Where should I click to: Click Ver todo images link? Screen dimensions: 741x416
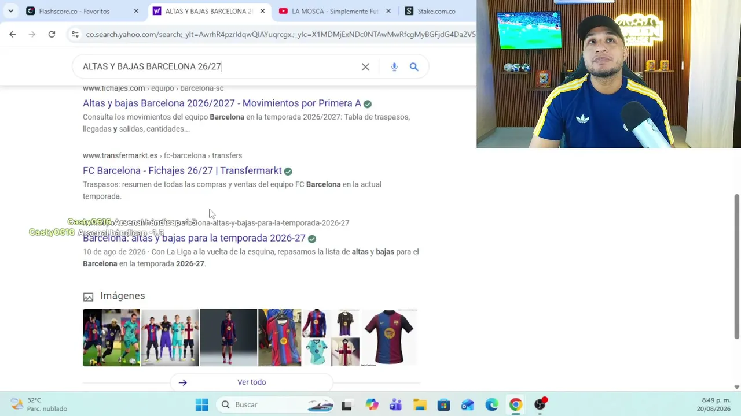252,382
